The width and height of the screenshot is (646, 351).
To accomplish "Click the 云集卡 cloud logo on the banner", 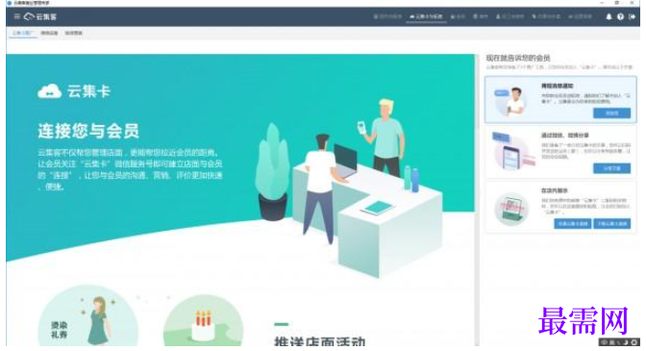I will 74,91.
